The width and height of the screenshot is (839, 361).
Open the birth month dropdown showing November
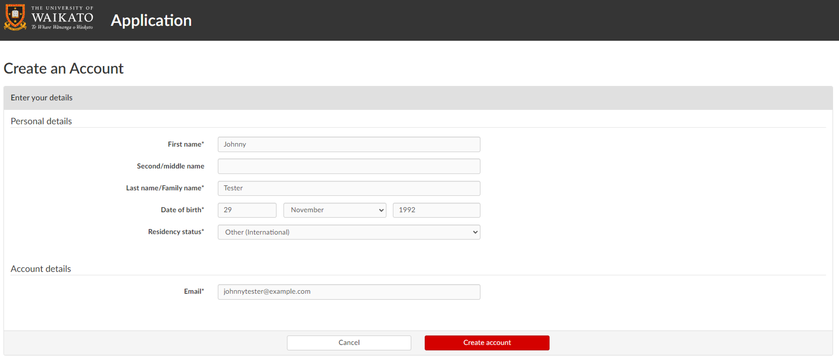(335, 210)
